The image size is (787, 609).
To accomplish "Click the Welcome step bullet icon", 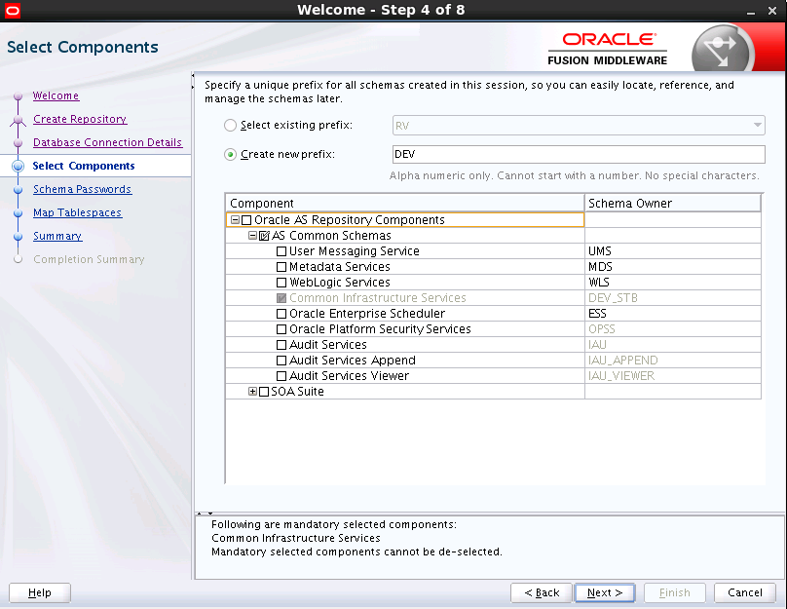I will point(19,95).
